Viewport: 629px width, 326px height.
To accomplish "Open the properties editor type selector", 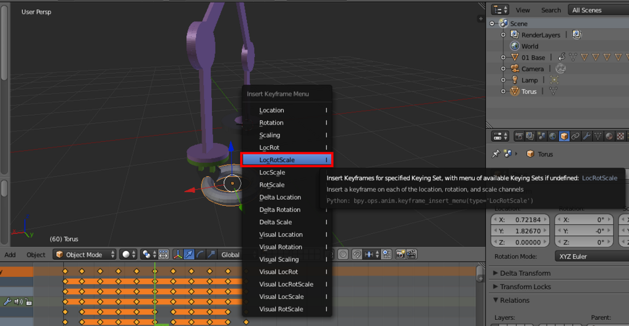I will coord(500,136).
